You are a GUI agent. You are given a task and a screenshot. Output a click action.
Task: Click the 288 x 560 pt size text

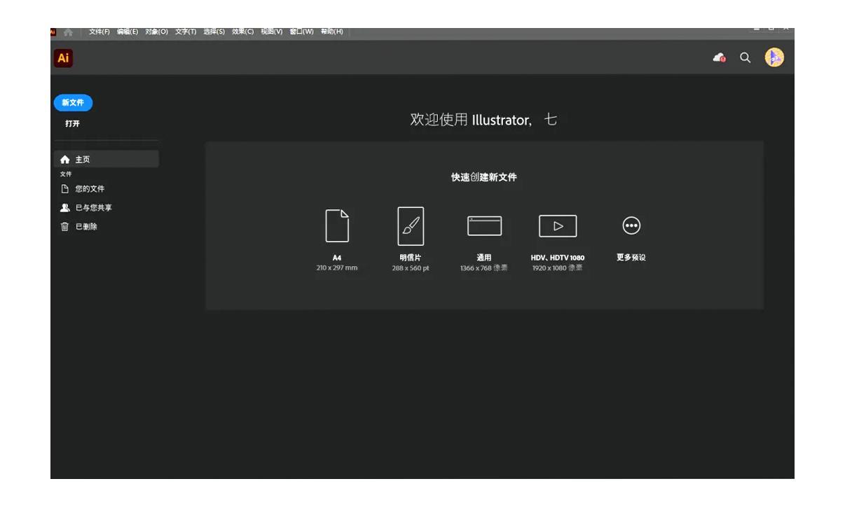411,268
